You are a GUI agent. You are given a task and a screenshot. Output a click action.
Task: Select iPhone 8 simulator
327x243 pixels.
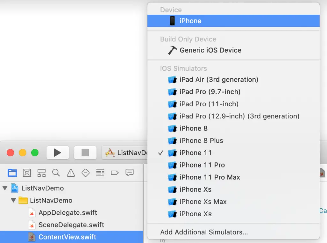pos(233,129)
